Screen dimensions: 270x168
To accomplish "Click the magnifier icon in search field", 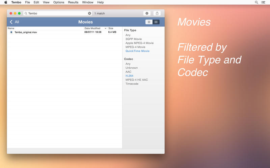I will (26, 13).
